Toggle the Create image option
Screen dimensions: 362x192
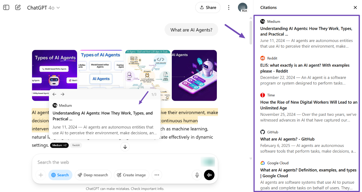[x=131, y=175]
